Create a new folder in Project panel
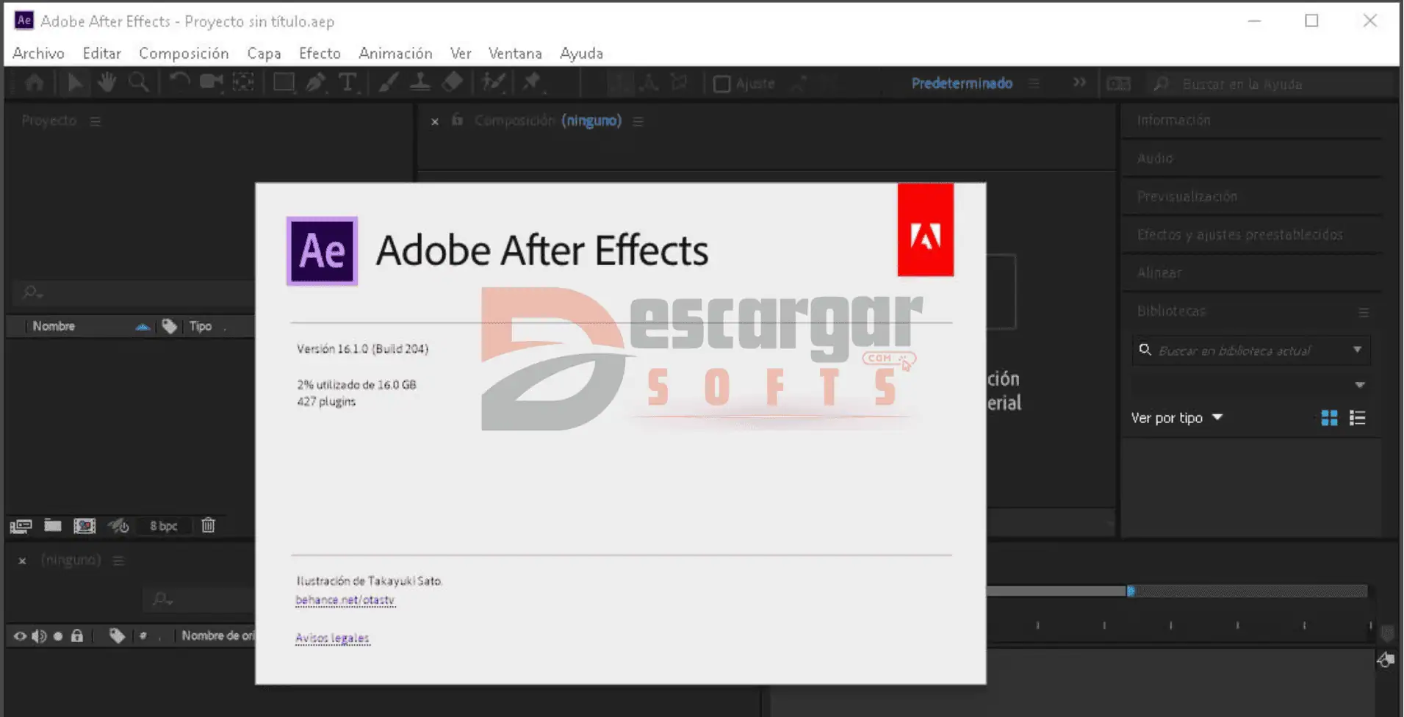1404x717 pixels. click(52, 525)
